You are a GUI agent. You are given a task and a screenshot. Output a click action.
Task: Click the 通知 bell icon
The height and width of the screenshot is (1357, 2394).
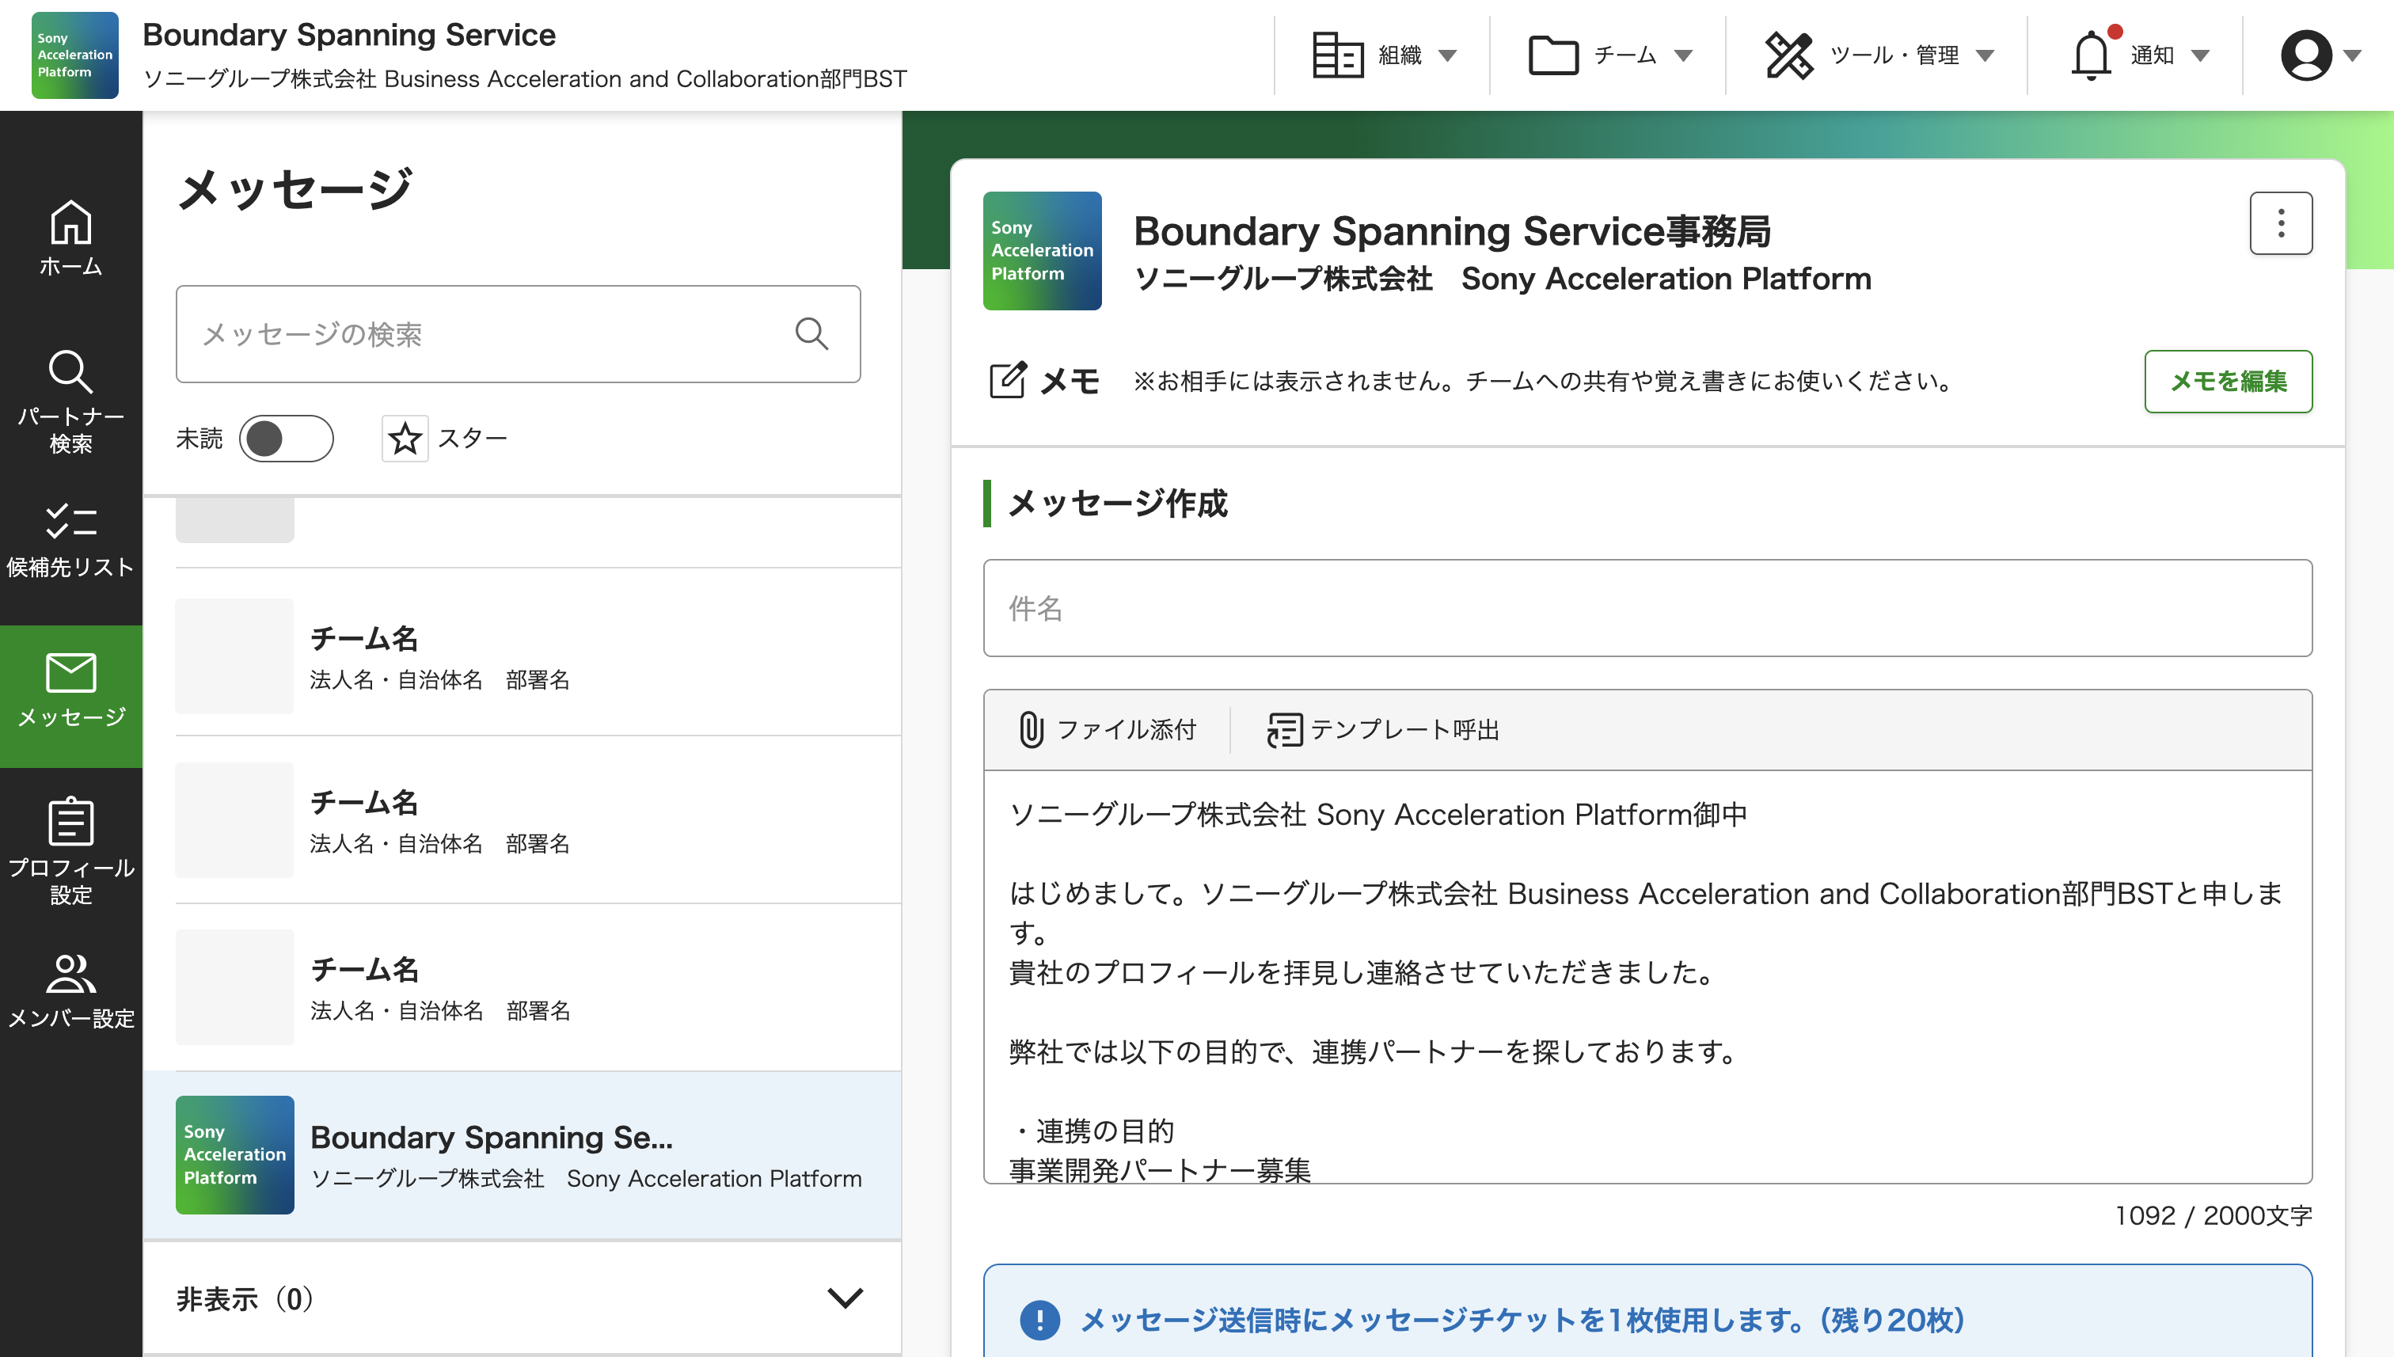[2092, 55]
